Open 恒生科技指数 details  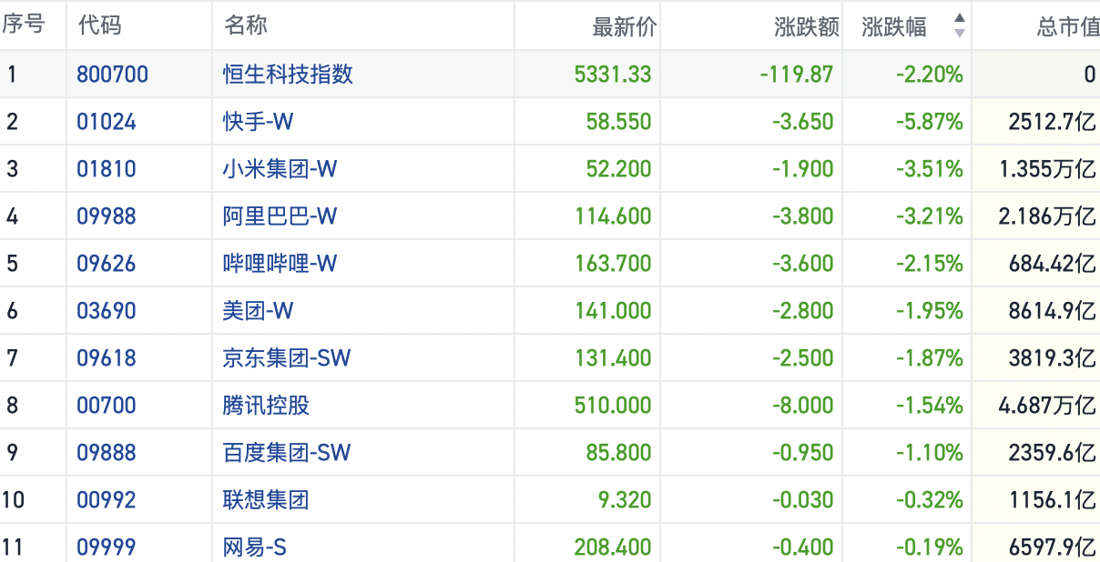pos(288,74)
